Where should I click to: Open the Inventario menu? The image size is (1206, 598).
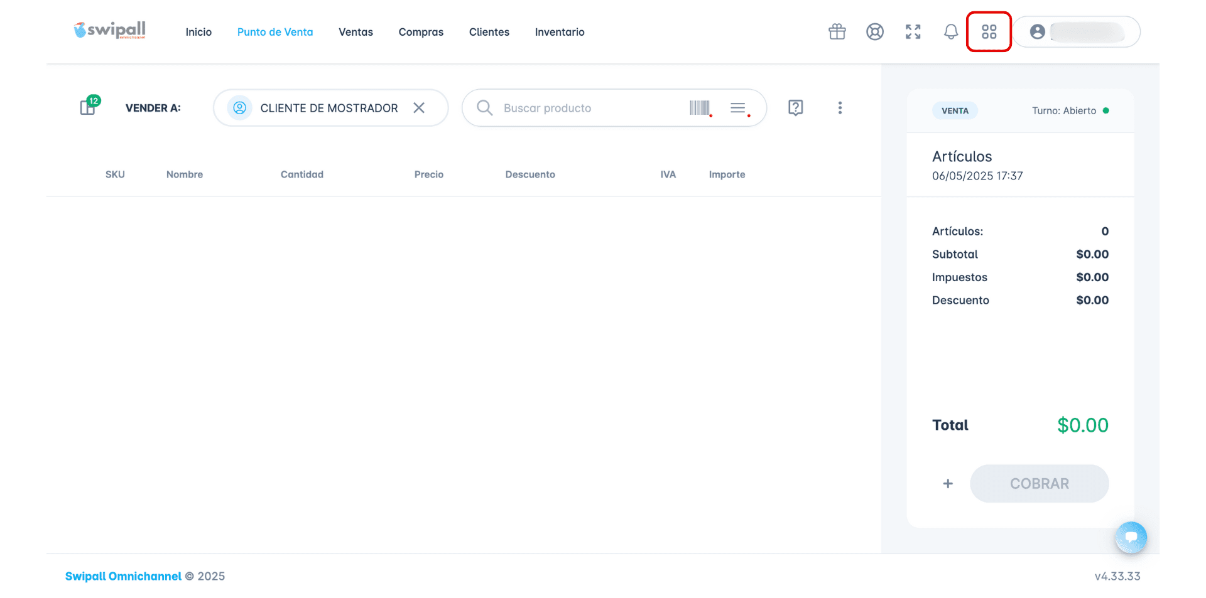click(560, 32)
